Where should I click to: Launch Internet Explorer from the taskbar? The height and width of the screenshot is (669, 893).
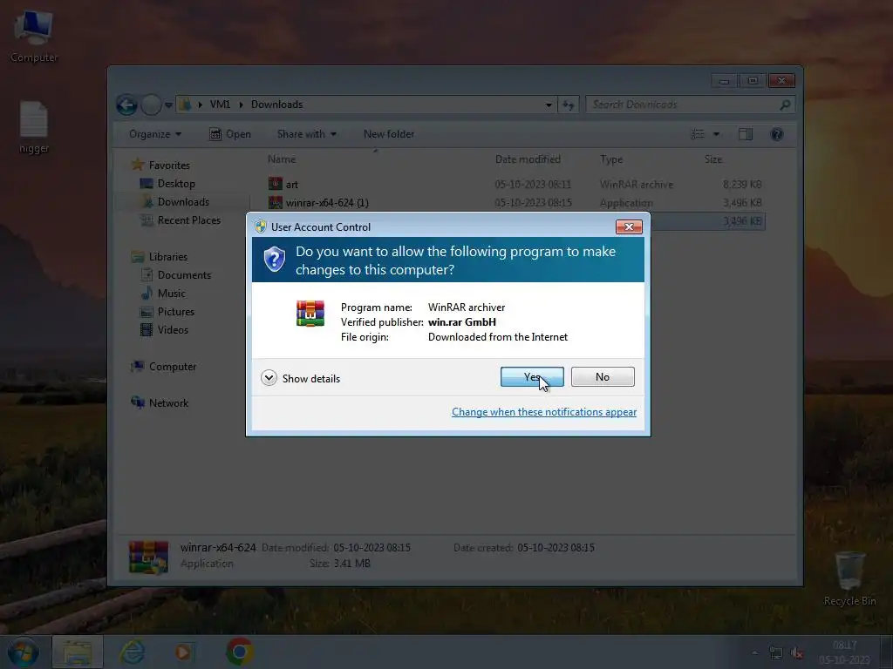[133, 652]
